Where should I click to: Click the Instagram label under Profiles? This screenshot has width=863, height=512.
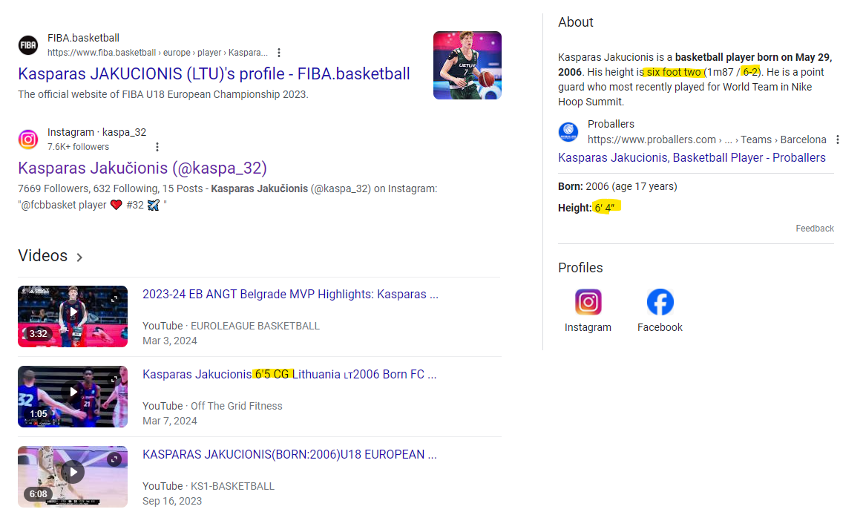point(588,327)
